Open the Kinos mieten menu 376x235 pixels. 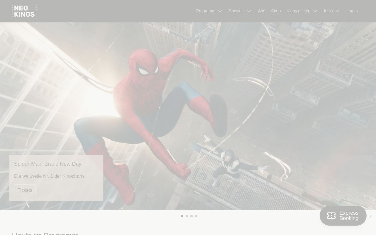click(298, 11)
